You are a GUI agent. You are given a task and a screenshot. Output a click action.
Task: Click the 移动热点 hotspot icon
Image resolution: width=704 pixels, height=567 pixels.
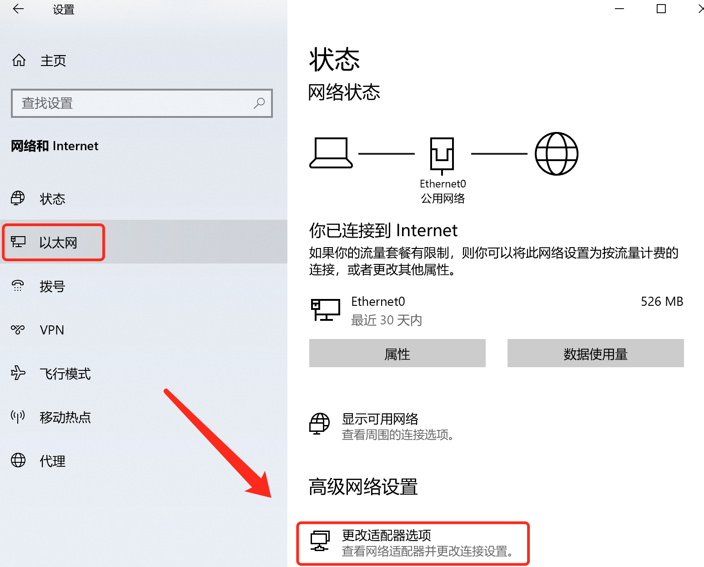[18, 416]
